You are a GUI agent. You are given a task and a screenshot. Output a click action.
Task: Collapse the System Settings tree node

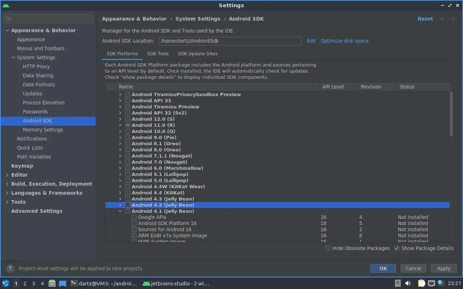tap(13, 57)
